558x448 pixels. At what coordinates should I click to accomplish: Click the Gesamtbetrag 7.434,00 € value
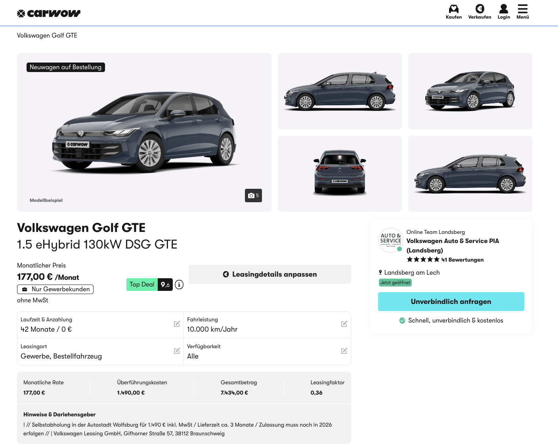pyautogui.click(x=234, y=393)
